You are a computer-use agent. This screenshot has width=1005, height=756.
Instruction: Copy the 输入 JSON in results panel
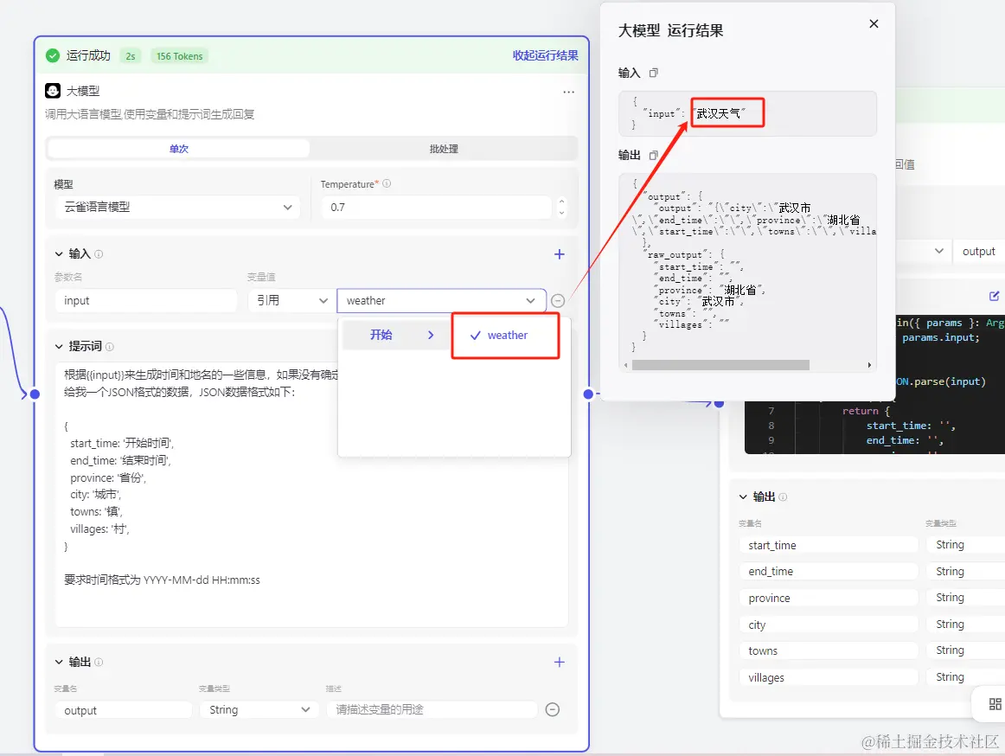(653, 74)
